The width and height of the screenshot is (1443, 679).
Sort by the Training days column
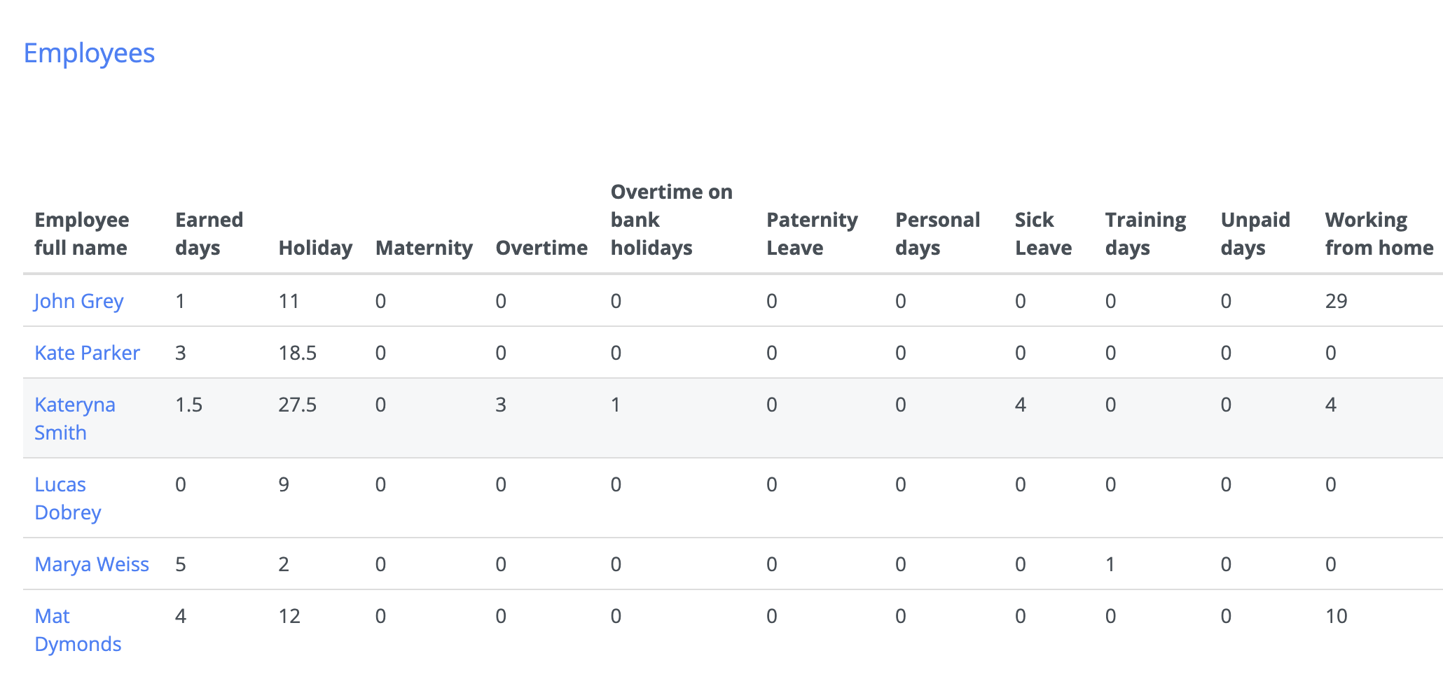coord(1146,233)
